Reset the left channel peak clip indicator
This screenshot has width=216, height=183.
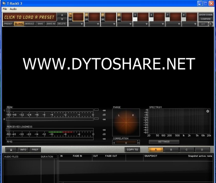(96, 110)
